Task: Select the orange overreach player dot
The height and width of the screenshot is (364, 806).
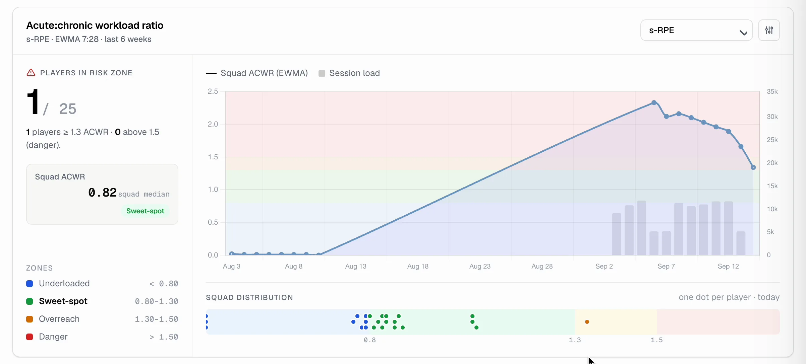Action: [587, 322]
